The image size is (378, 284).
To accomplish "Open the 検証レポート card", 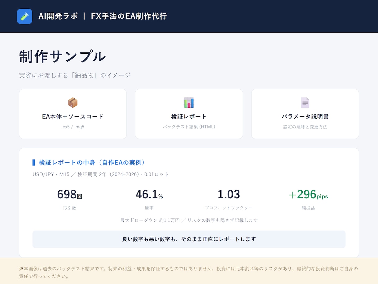I will coord(189,114).
